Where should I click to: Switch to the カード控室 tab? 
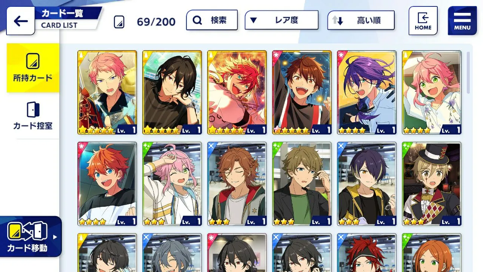(x=33, y=116)
